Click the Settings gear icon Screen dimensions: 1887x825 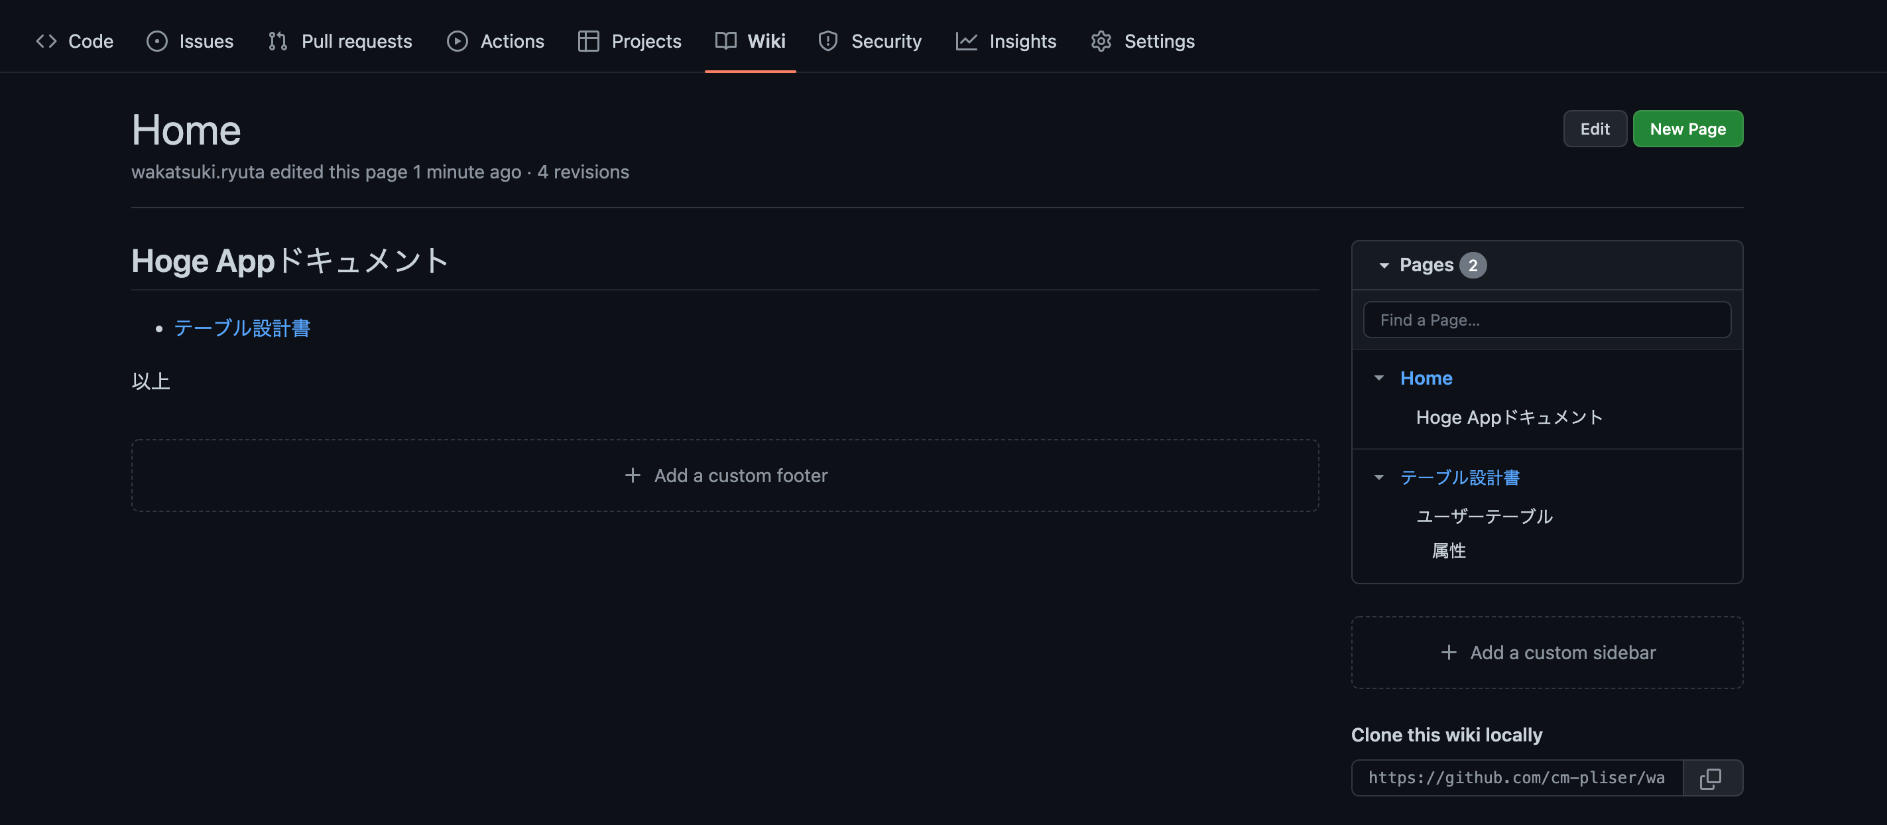click(1101, 41)
